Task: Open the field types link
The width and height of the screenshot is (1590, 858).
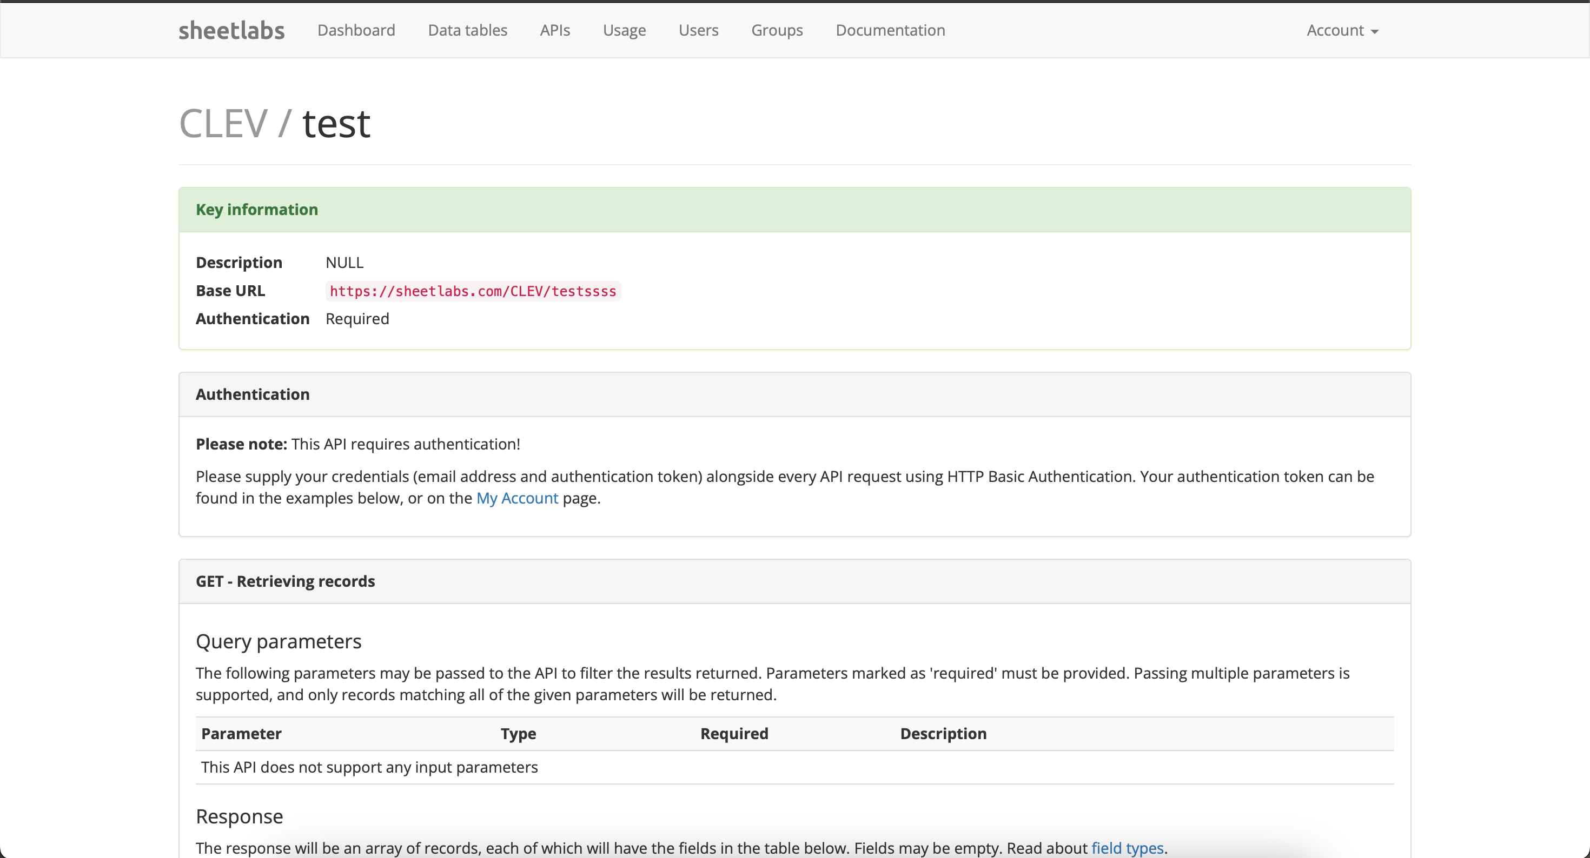Action: 1127,848
